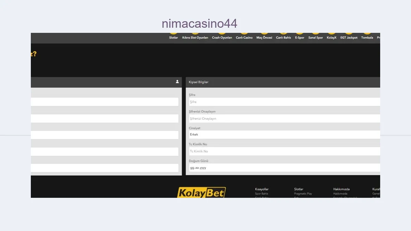Select EGT Jackpot in the navigation

coord(349,37)
